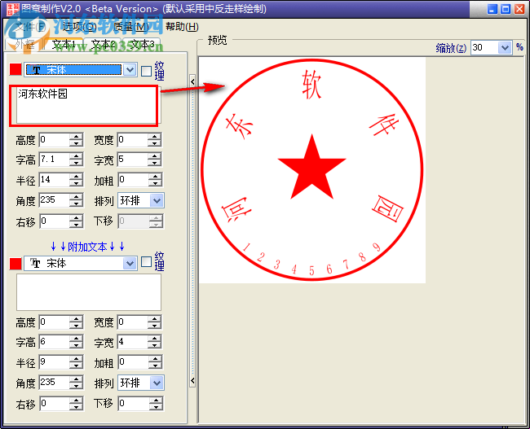Switch to the 文本3 tab
Image resolution: width=530 pixels, height=429 pixels.
142,44
